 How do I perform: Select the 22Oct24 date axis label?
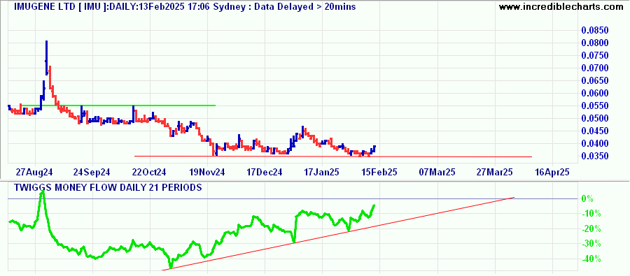pos(149,172)
